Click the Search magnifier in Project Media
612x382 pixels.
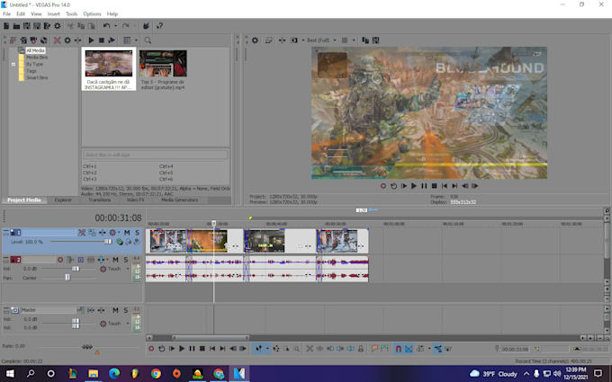click(x=148, y=40)
